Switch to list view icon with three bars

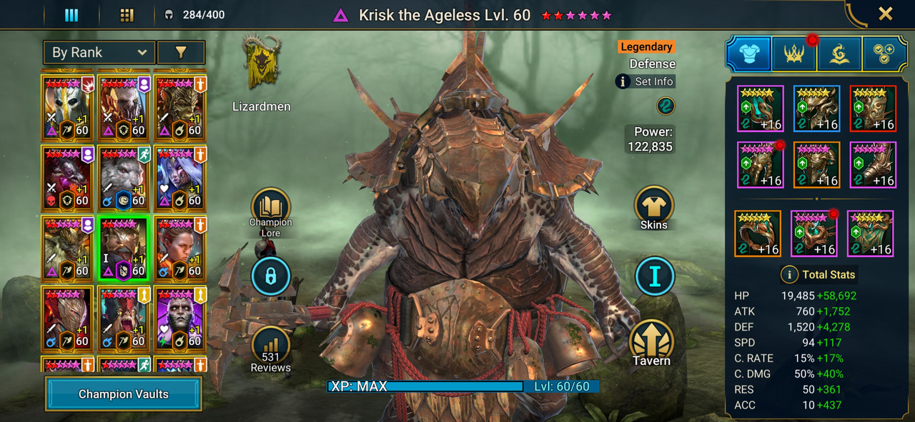pos(71,14)
